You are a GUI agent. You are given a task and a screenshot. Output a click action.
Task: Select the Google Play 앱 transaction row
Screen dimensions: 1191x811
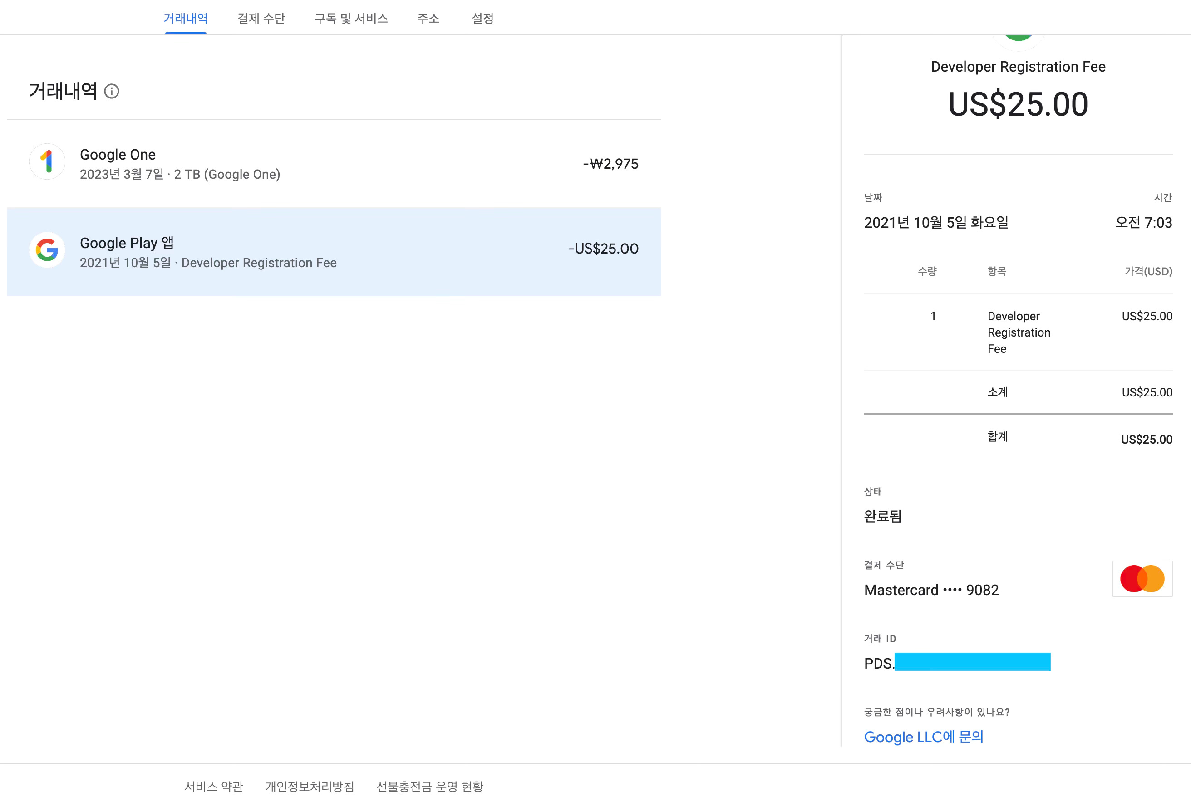(334, 251)
